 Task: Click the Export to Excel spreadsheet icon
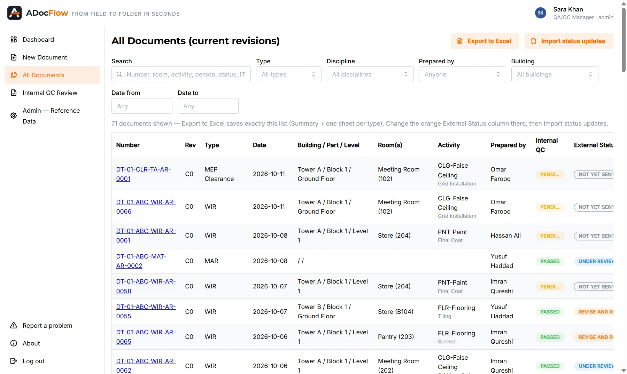[x=460, y=41]
